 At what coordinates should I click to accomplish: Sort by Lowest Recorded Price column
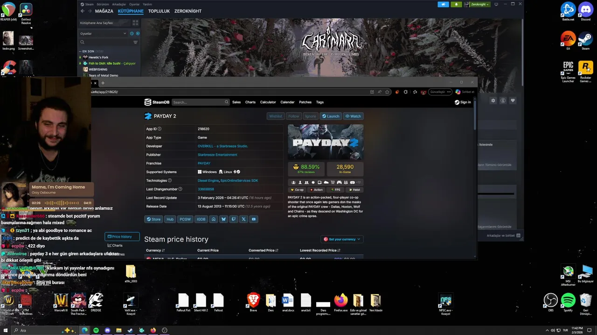(320, 250)
